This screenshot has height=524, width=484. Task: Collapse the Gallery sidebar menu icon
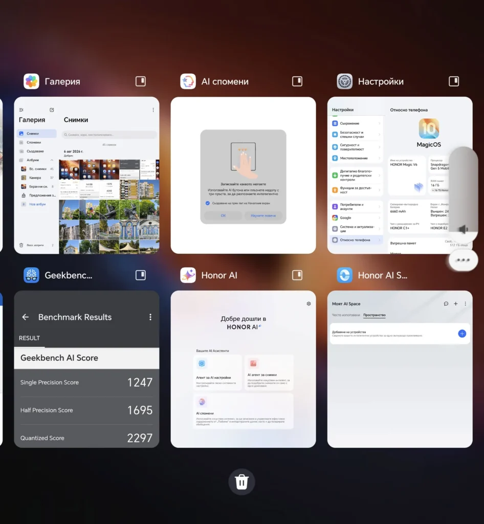tap(21, 110)
